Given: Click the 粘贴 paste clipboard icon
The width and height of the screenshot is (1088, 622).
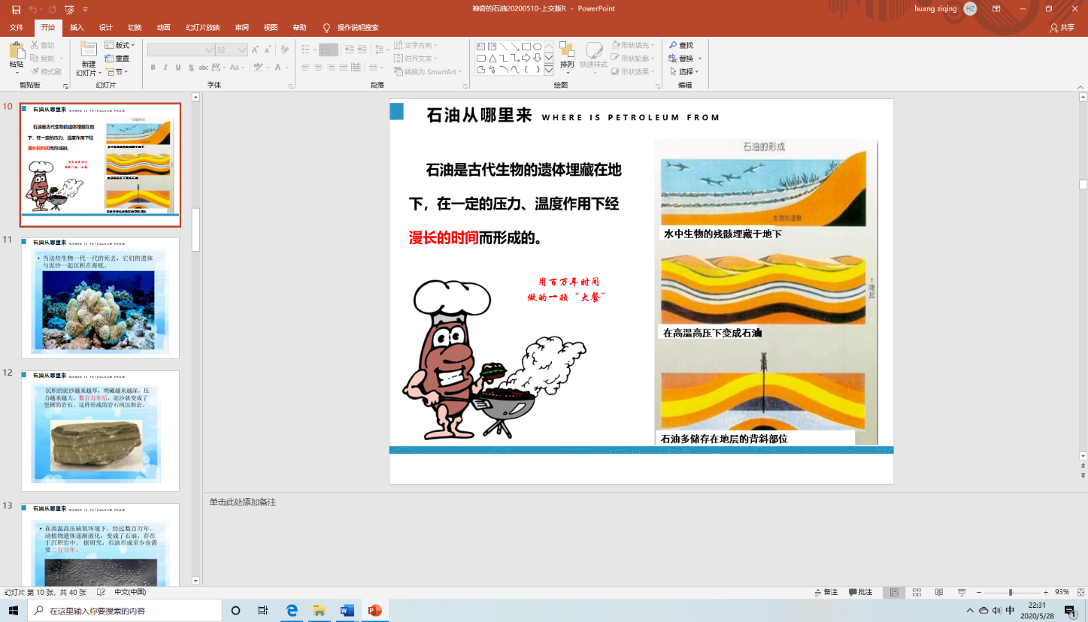Looking at the screenshot, I should pos(16,50).
